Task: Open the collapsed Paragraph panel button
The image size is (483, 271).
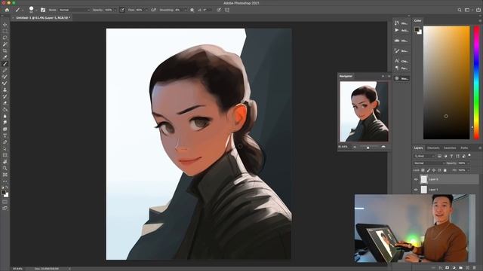Action: [401, 68]
